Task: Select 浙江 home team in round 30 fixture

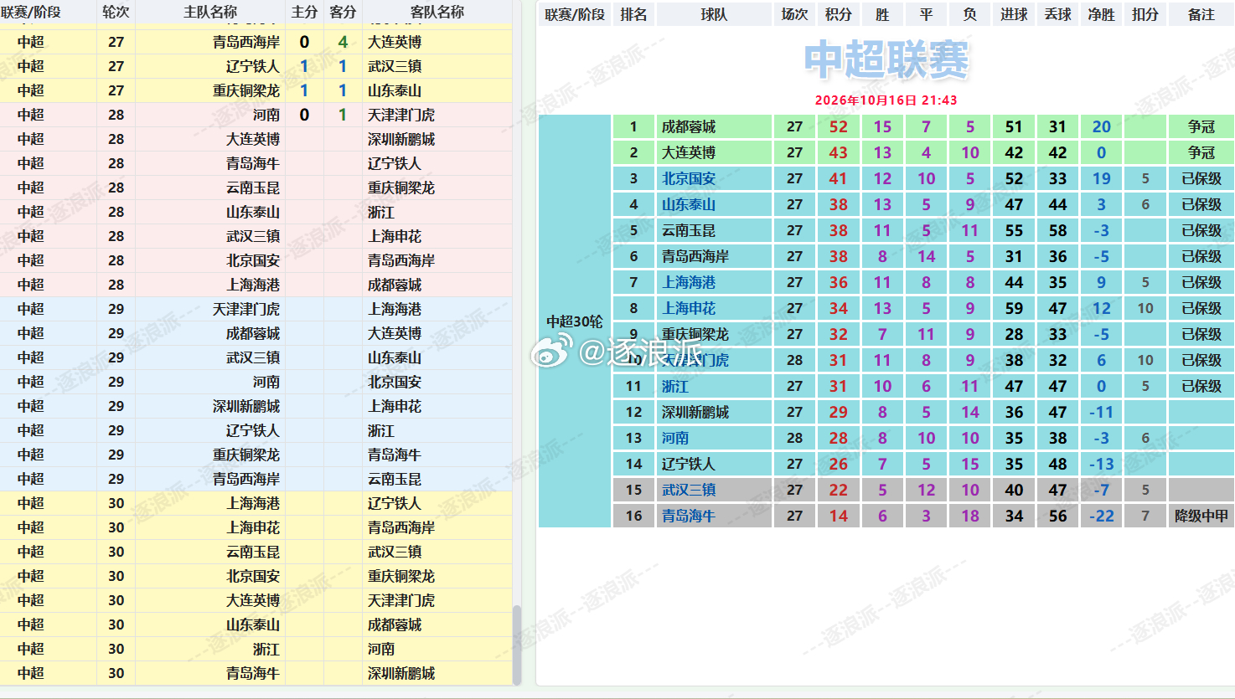Action: click(266, 649)
